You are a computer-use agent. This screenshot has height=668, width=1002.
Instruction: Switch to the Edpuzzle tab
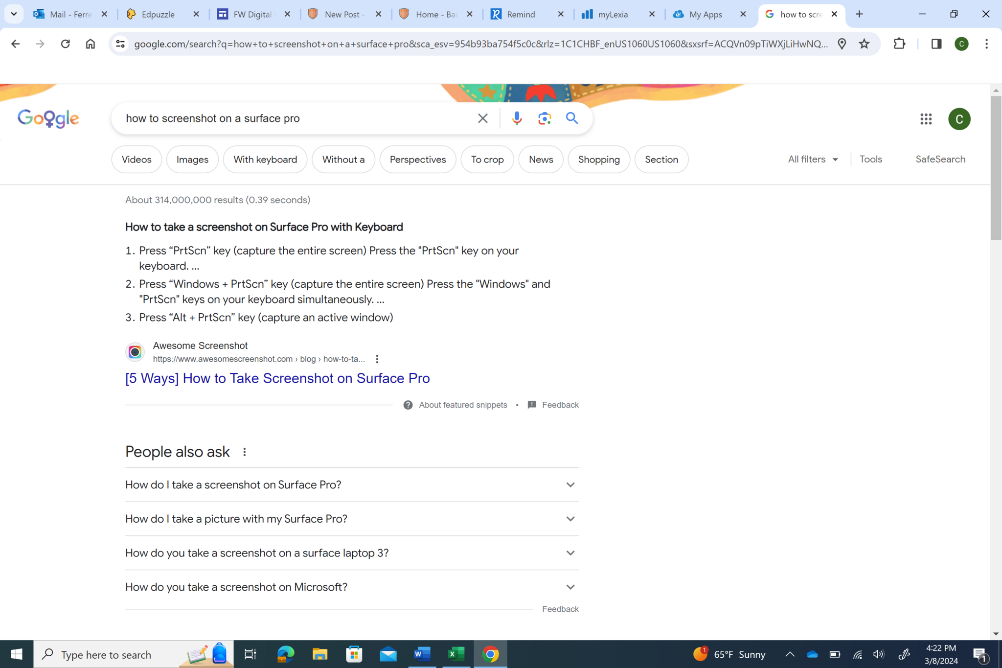click(158, 14)
